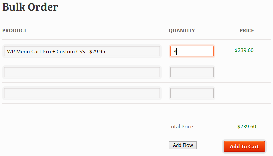Click the empty price cell in third row
The image size is (273, 156).
tap(244, 93)
